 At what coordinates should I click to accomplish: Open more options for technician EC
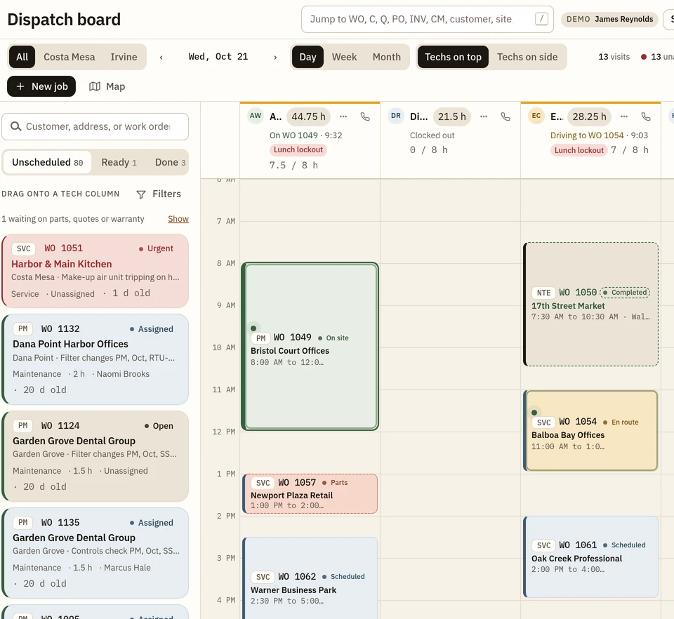click(624, 117)
